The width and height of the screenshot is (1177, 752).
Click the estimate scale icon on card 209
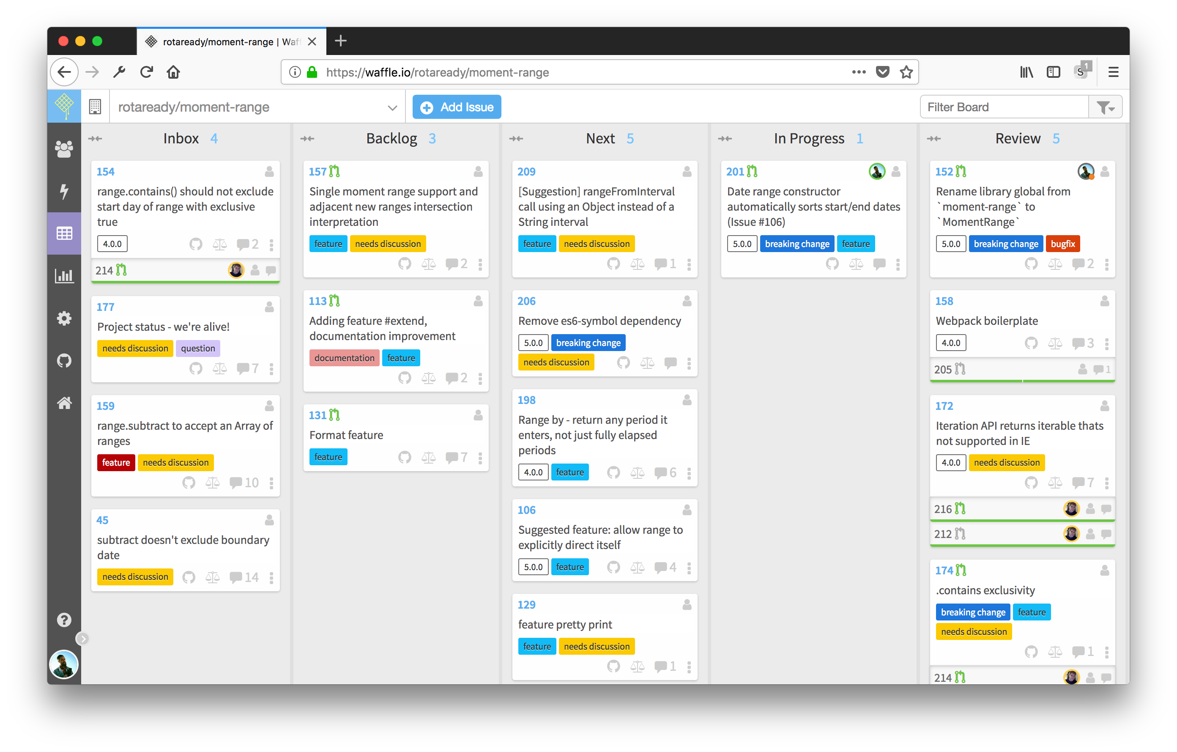pos(637,264)
